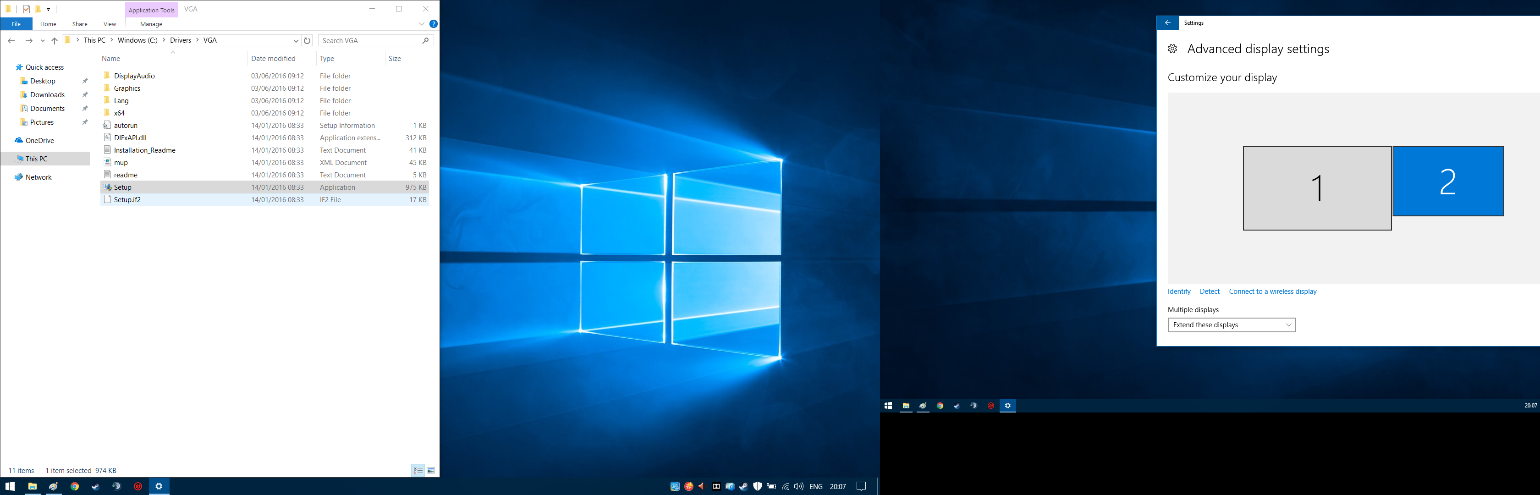The height and width of the screenshot is (495, 1540).
Task: Select display 2 in arrangement preview
Action: pyautogui.click(x=1448, y=181)
